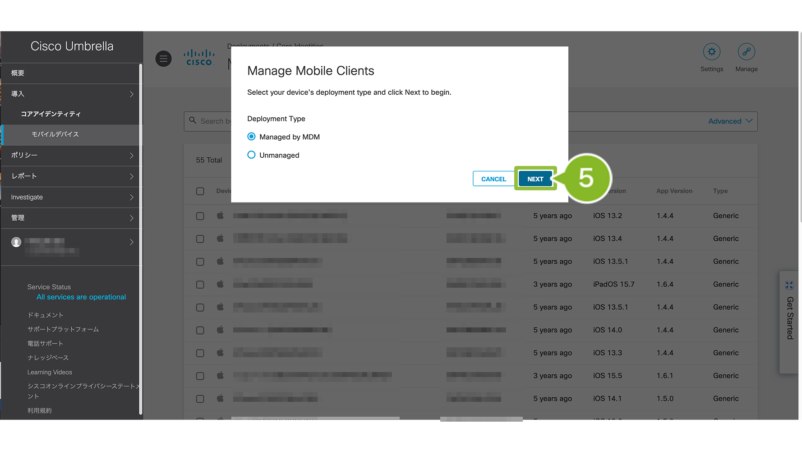
Task: Click the search magnifier icon
Action: click(x=193, y=120)
